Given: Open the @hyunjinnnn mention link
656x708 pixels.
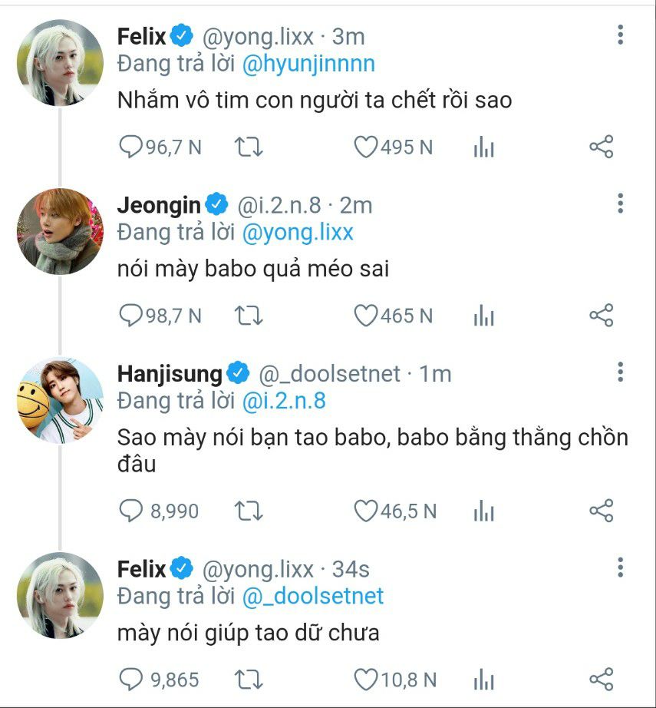Looking at the screenshot, I should pyautogui.click(x=308, y=64).
